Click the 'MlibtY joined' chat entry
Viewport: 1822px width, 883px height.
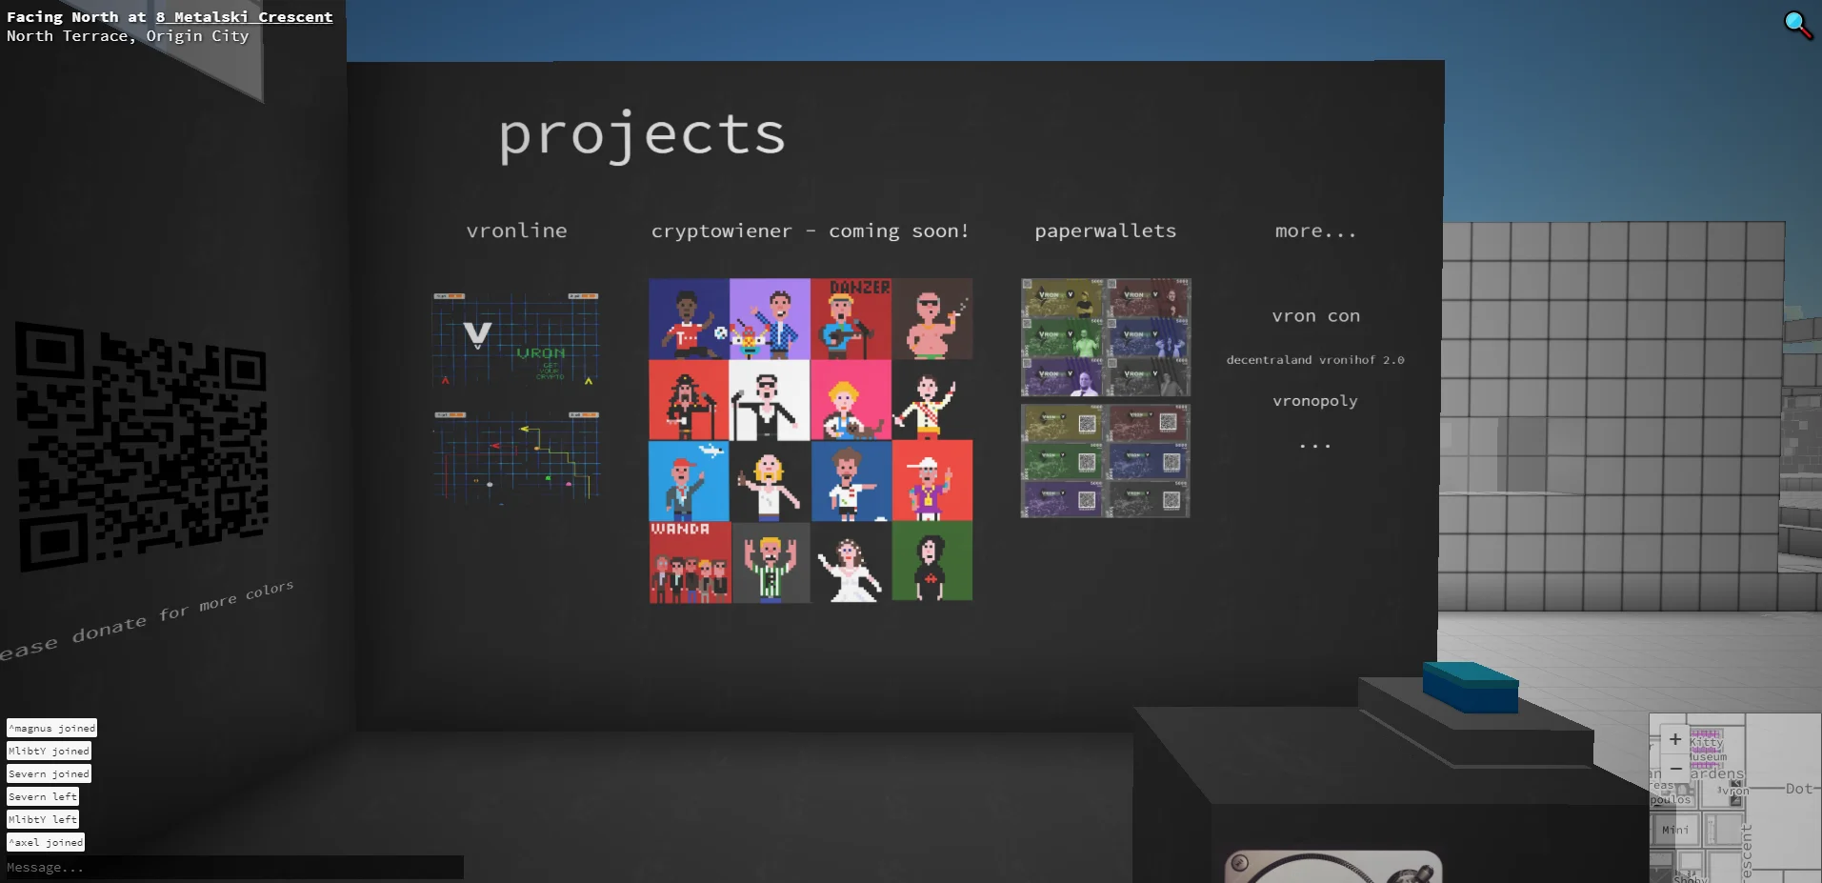tap(49, 751)
